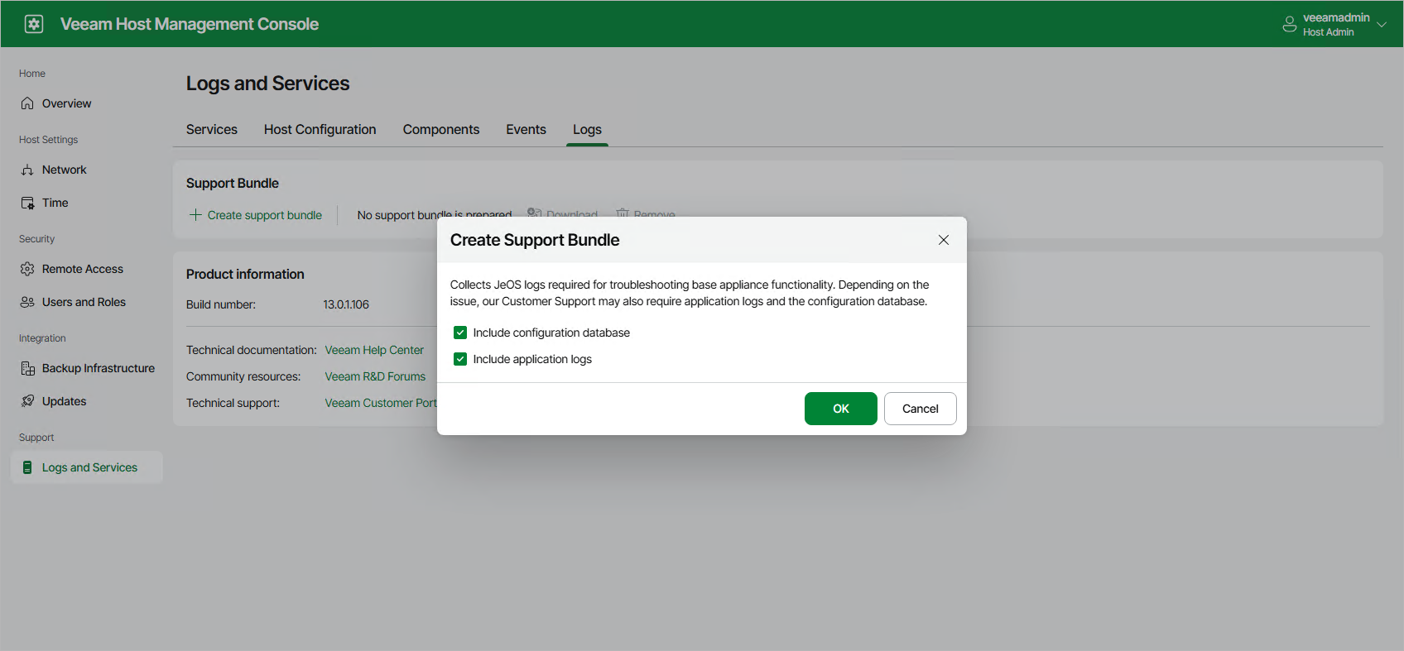The height and width of the screenshot is (651, 1404).
Task: Click the Users and Roles icon
Action: click(x=27, y=302)
